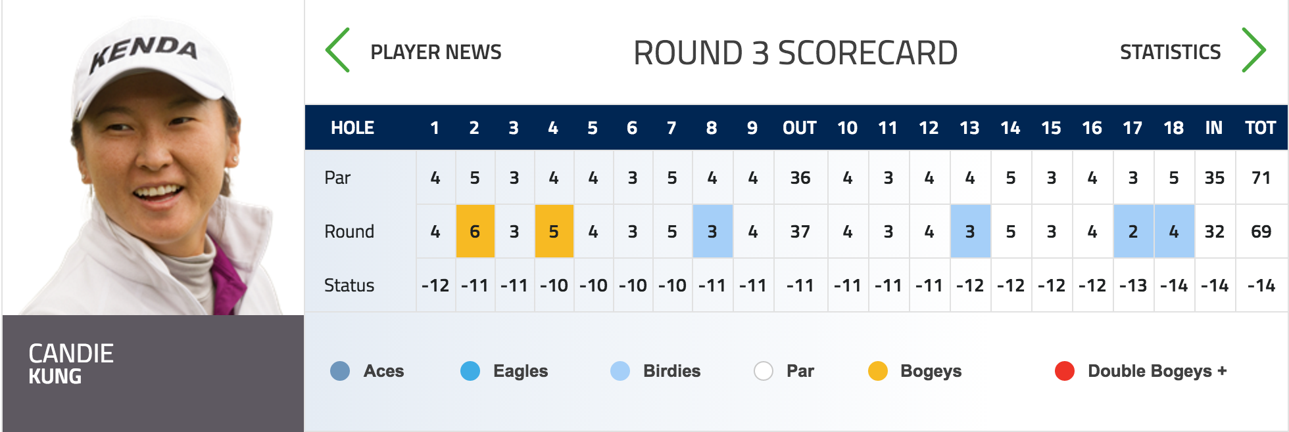This screenshot has height=432, width=1289.
Task: Go to the Statistics section
Action: 1170,52
